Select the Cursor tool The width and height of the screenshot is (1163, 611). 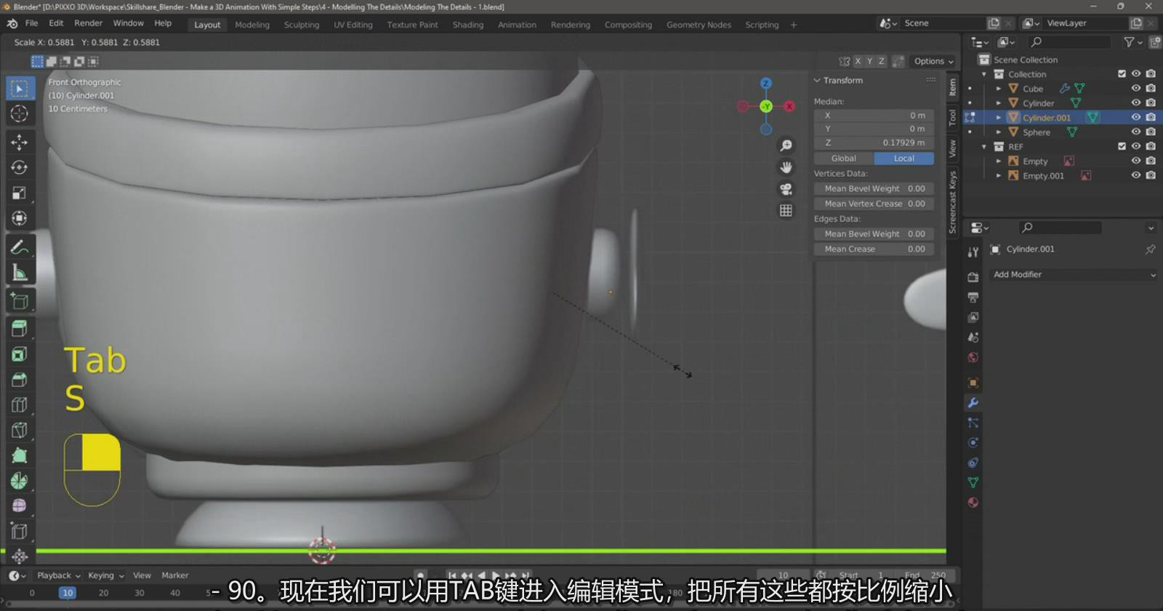pos(20,114)
